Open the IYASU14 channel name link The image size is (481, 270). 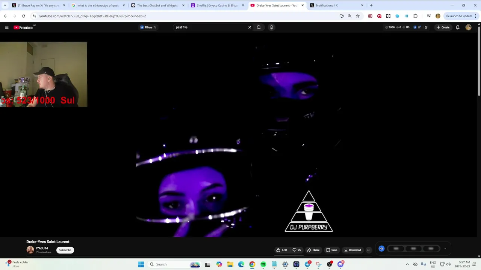(x=42, y=248)
